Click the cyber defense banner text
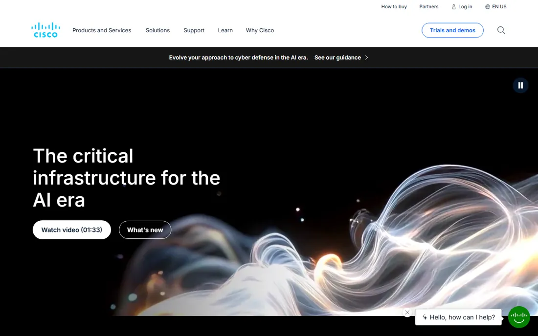The image size is (538, 336). (x=239, y=58)
